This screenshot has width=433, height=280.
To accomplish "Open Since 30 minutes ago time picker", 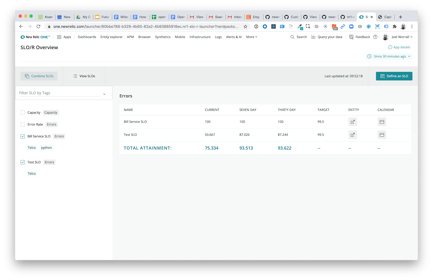I will pos(389,56).
